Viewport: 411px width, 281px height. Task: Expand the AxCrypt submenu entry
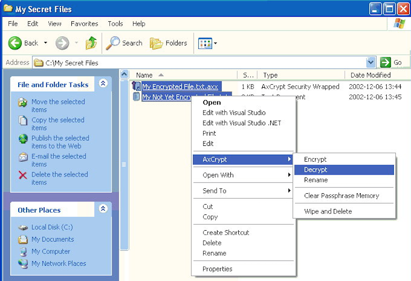pyautogui.click(x=243, y=159)
